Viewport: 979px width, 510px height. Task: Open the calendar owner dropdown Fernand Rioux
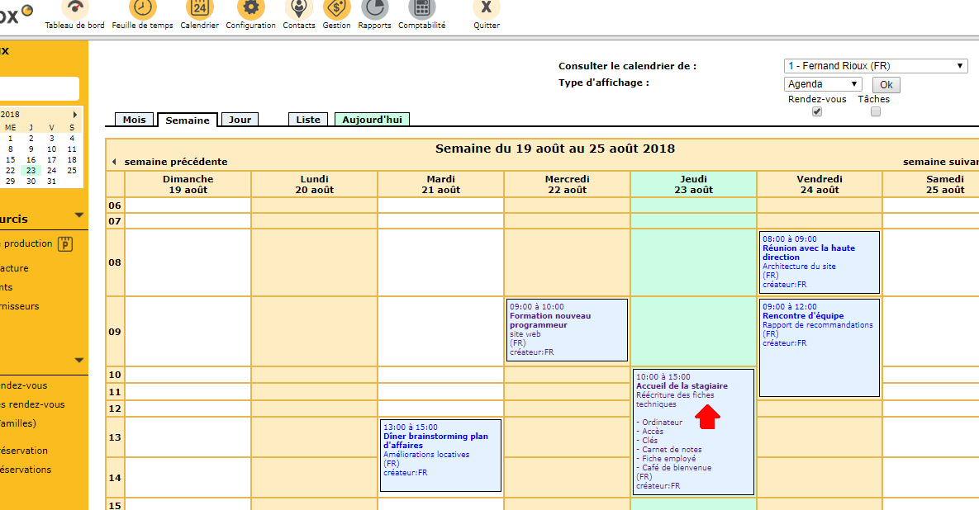click(875, 66)
